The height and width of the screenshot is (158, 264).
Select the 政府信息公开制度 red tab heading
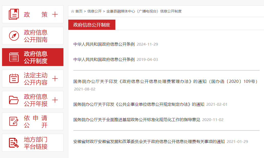tap(92, 25)
